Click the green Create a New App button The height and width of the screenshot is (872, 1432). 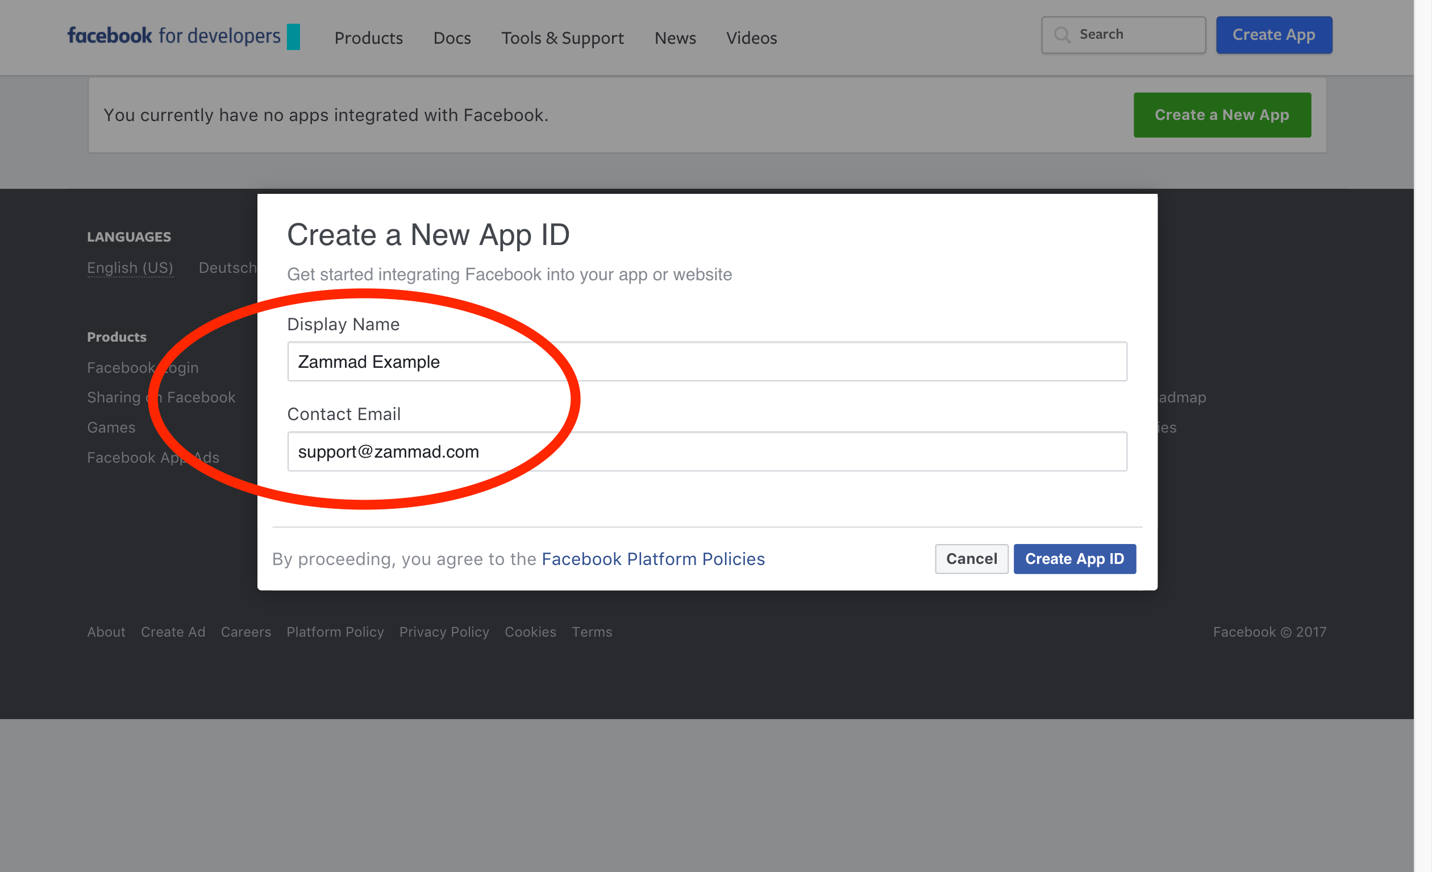pos(1222,115)
